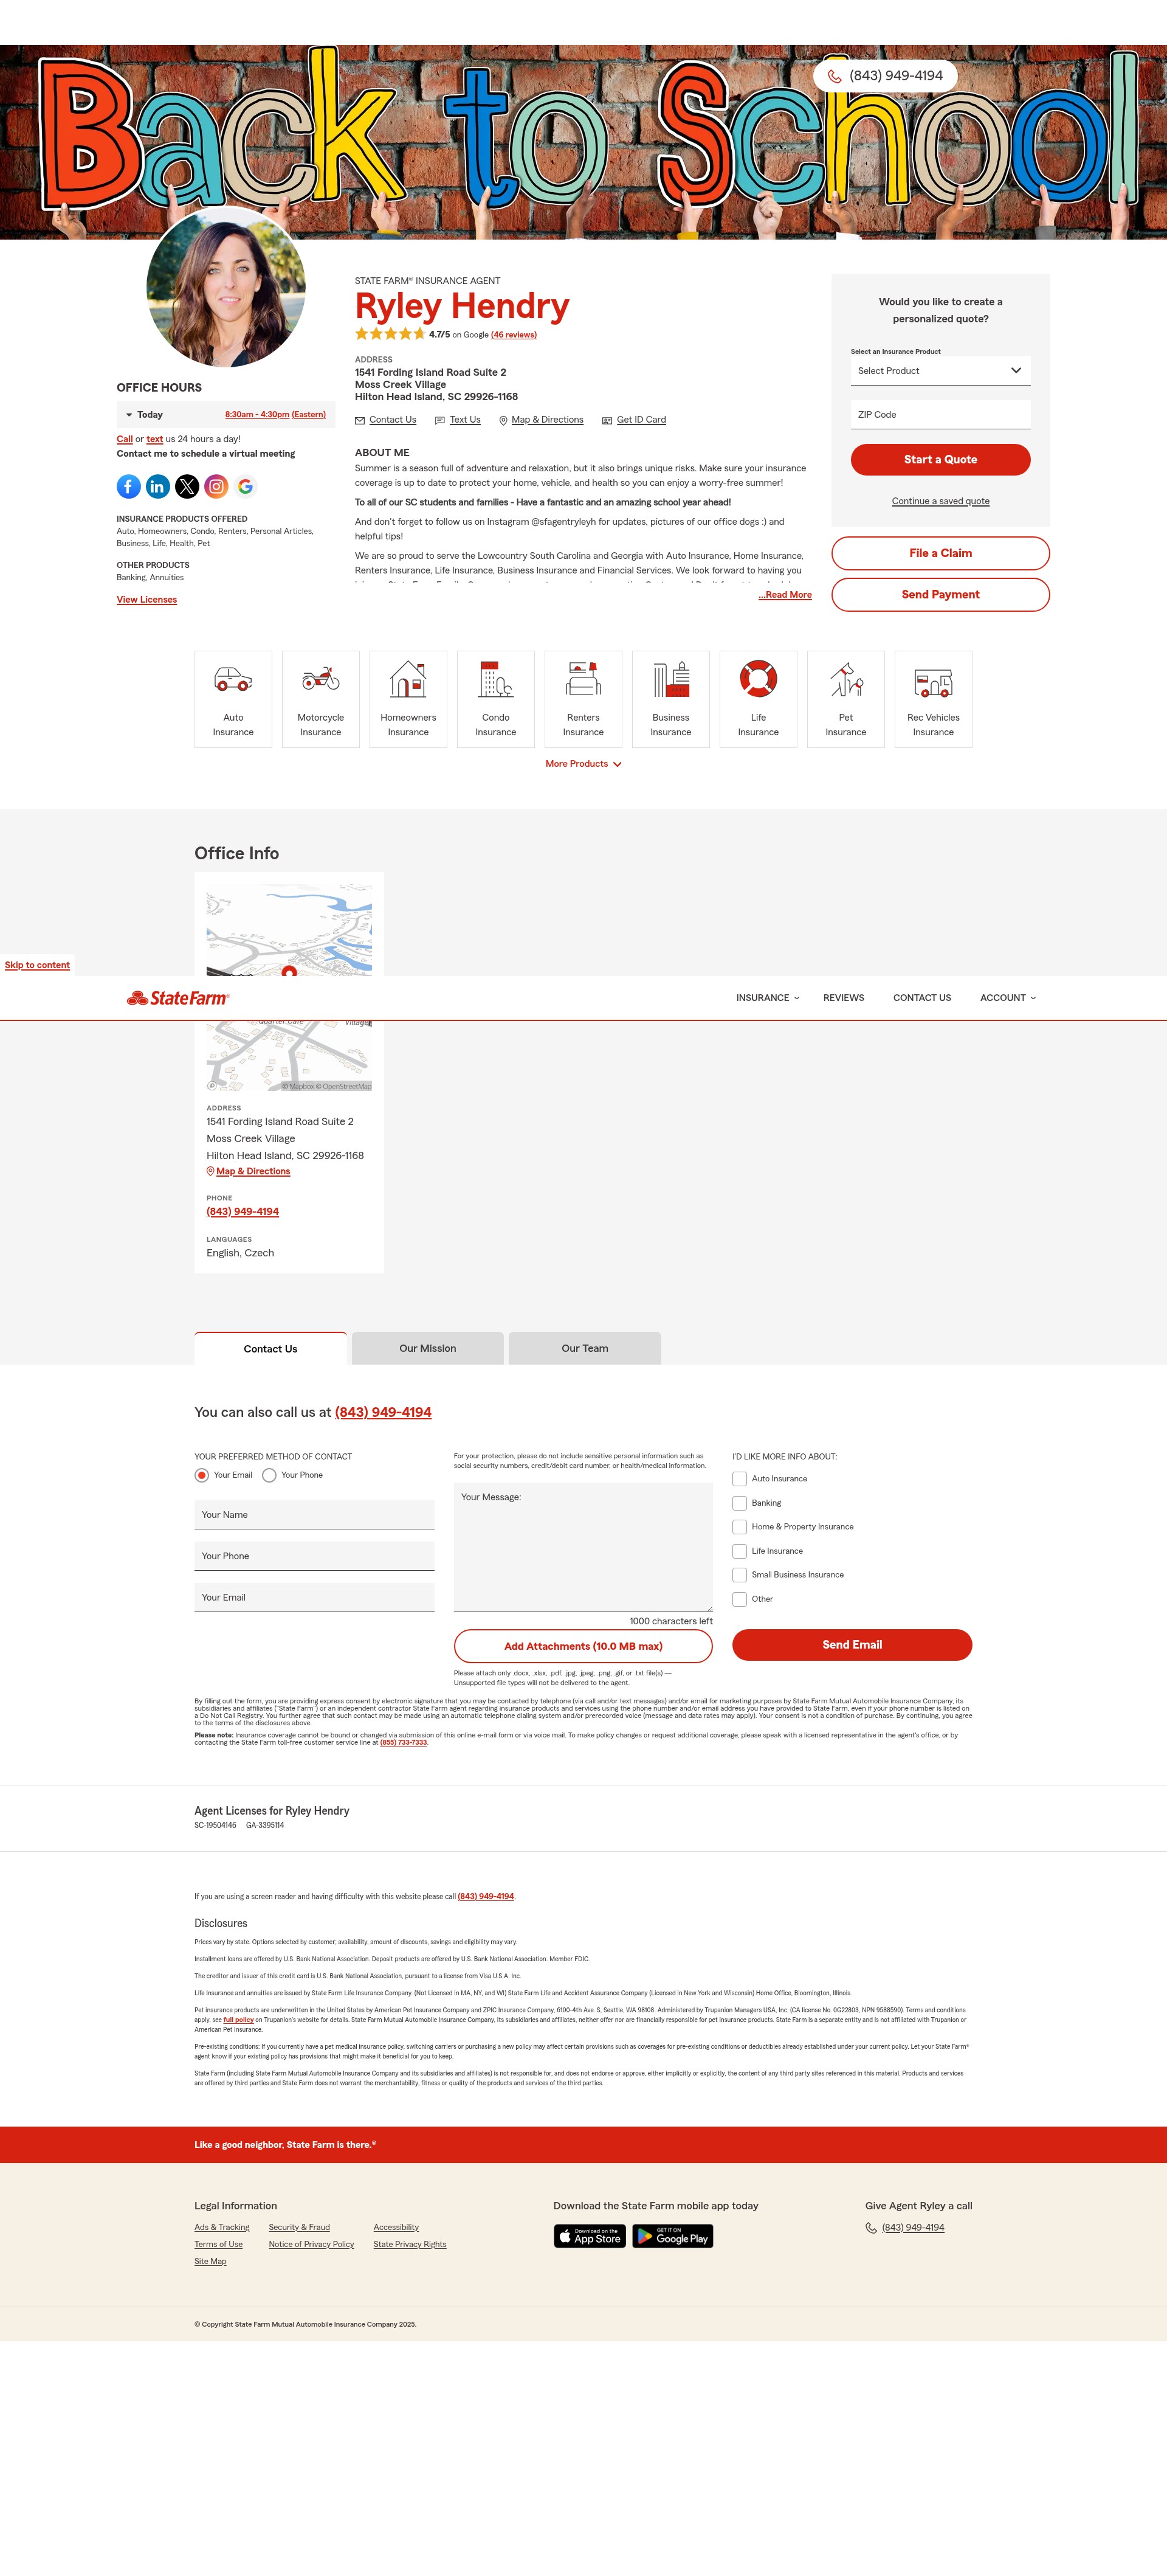Click the Condo Insurance building icon
Viewport: 1167px width, 2576px height.
495,679
